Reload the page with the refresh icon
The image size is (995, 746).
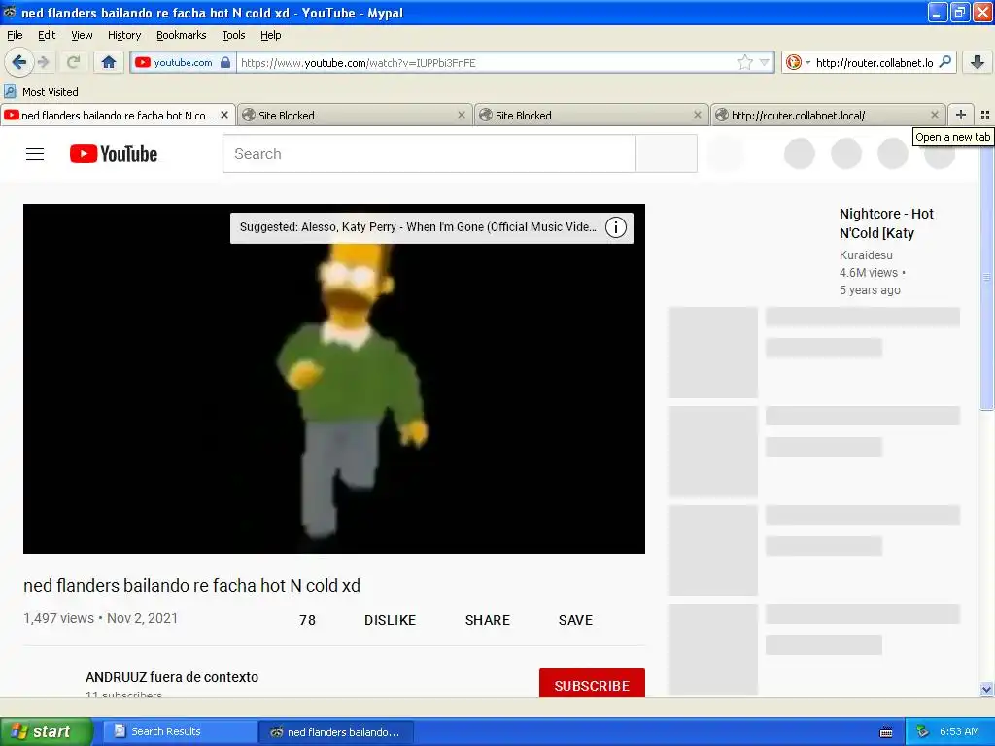click(73, 62)
